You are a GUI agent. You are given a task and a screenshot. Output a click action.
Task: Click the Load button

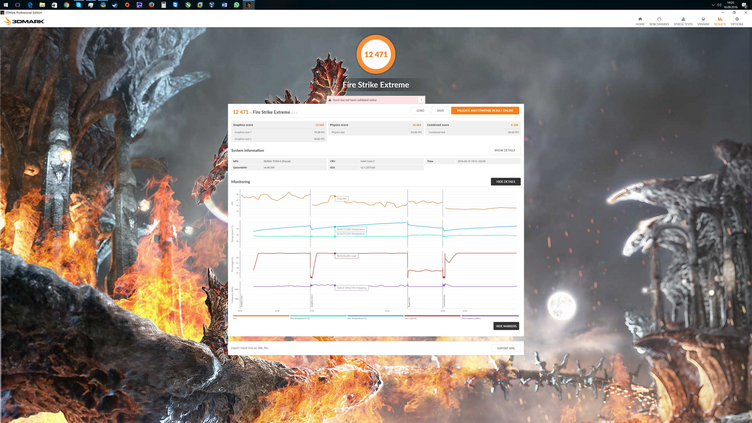(x=420, y=110)
